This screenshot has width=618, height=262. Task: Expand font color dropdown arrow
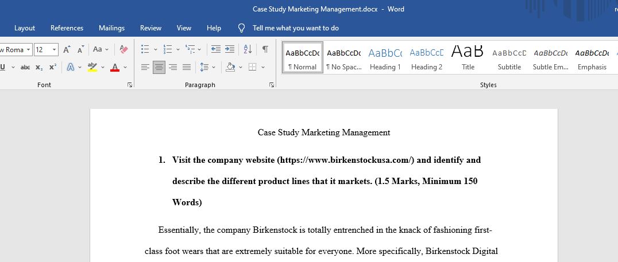pyautogui.click(x=125, y=67)
